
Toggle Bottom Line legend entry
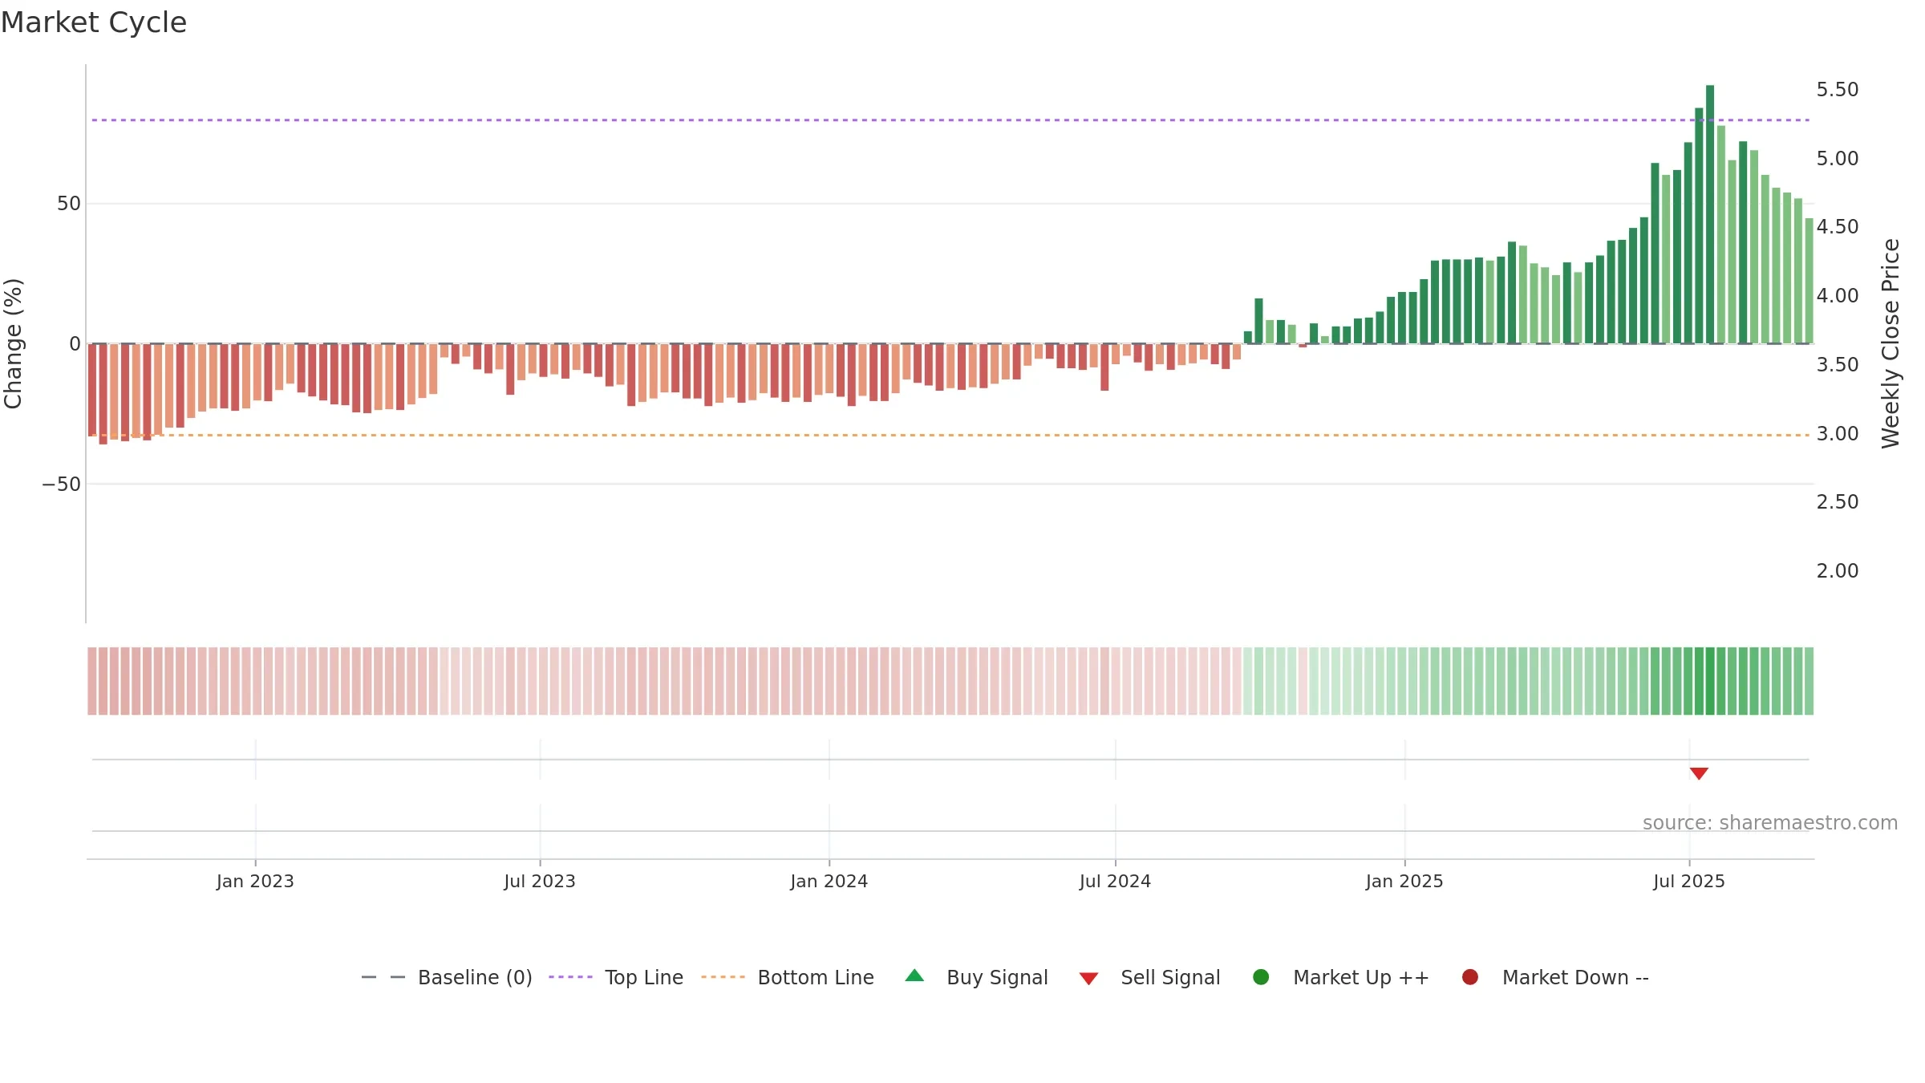788,977
